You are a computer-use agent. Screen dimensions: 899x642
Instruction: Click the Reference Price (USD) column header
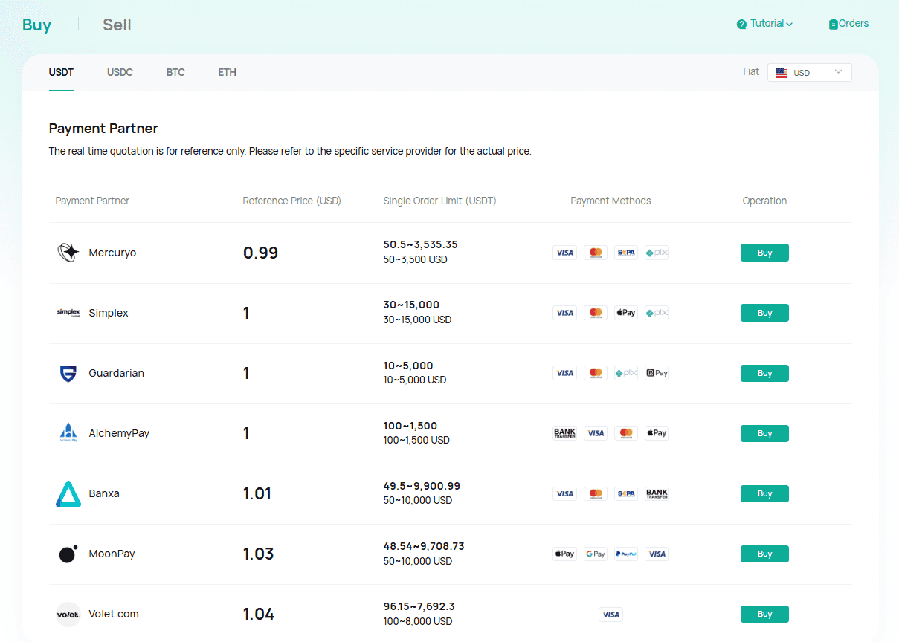pos(291,201)
